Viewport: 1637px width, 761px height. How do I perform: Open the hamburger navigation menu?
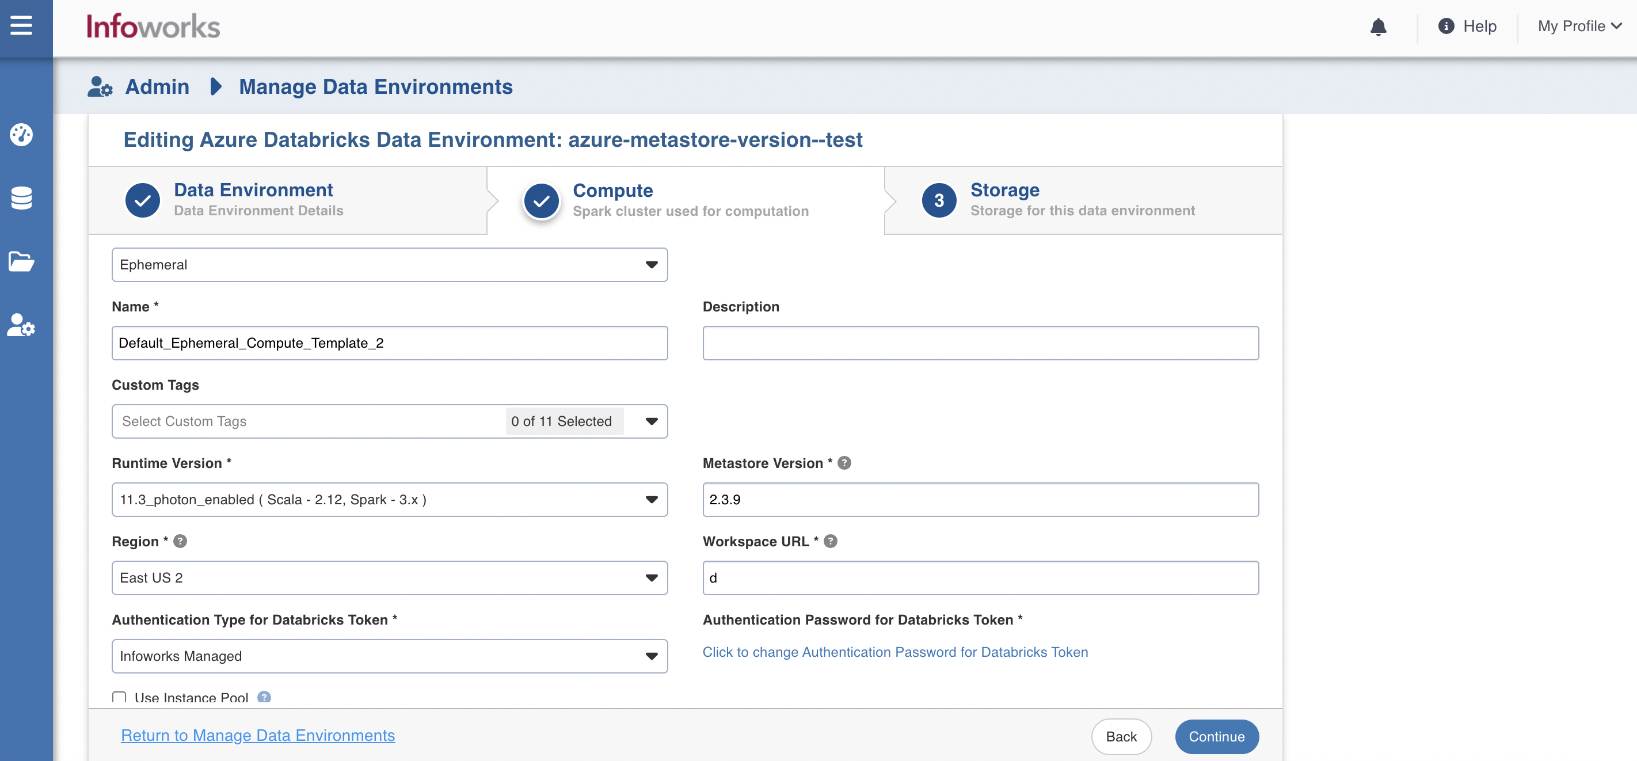pyautogui.click(x=21, y=26)
